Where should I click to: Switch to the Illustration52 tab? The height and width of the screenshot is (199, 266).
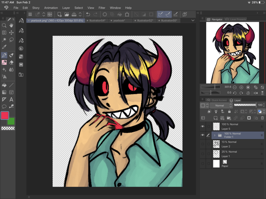coord(145,20)
